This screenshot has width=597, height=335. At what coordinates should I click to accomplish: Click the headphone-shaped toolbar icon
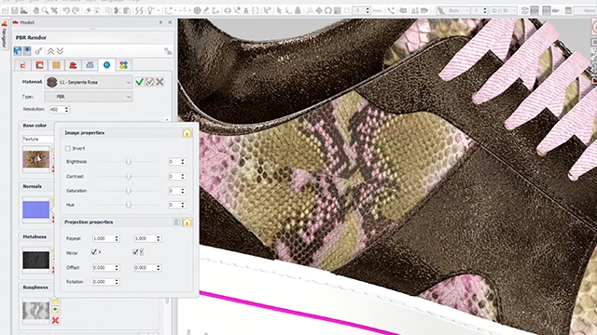328,10
